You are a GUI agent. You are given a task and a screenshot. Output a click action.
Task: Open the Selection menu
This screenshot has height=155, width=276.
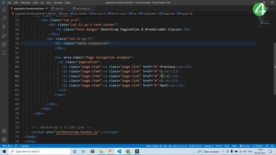click(25, 3)
